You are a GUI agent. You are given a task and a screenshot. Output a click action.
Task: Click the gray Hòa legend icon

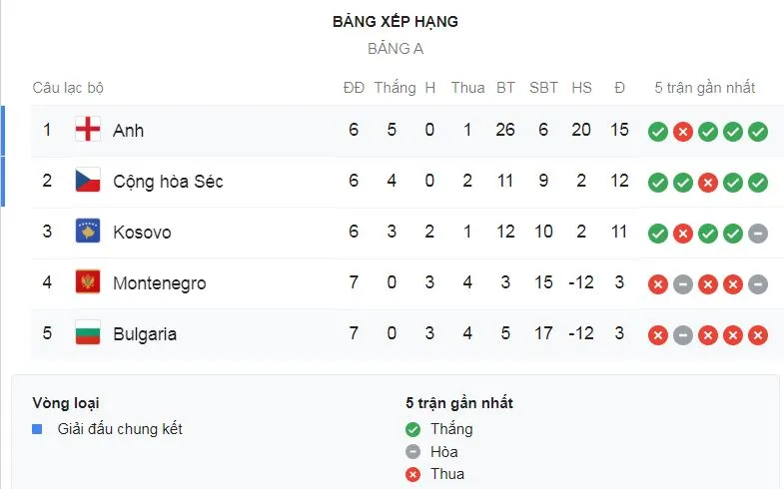point(413,452)
